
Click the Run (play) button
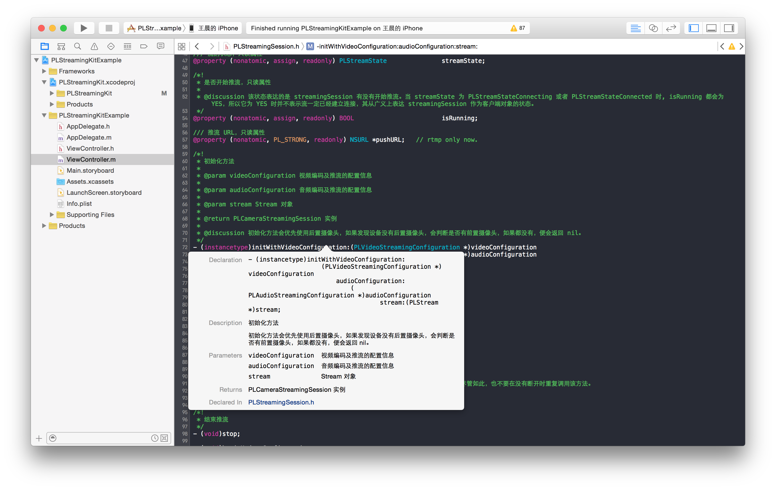coord(83,28)
